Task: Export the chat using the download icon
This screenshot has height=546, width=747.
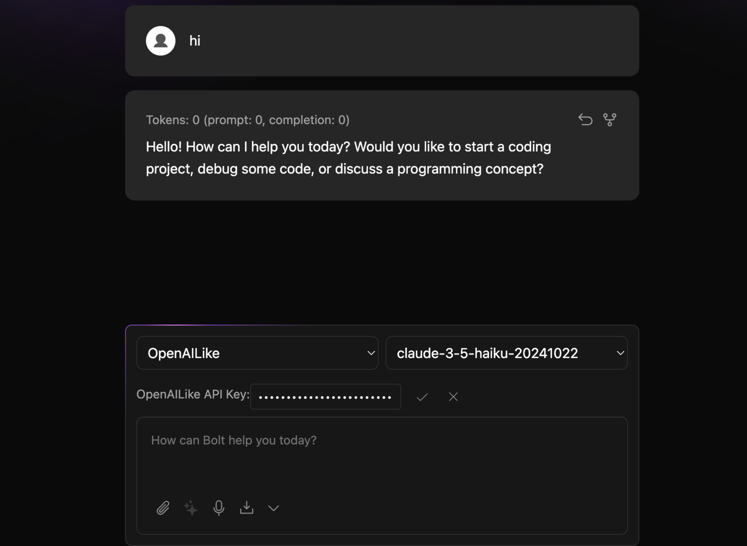Action: [x=246, y=508]
